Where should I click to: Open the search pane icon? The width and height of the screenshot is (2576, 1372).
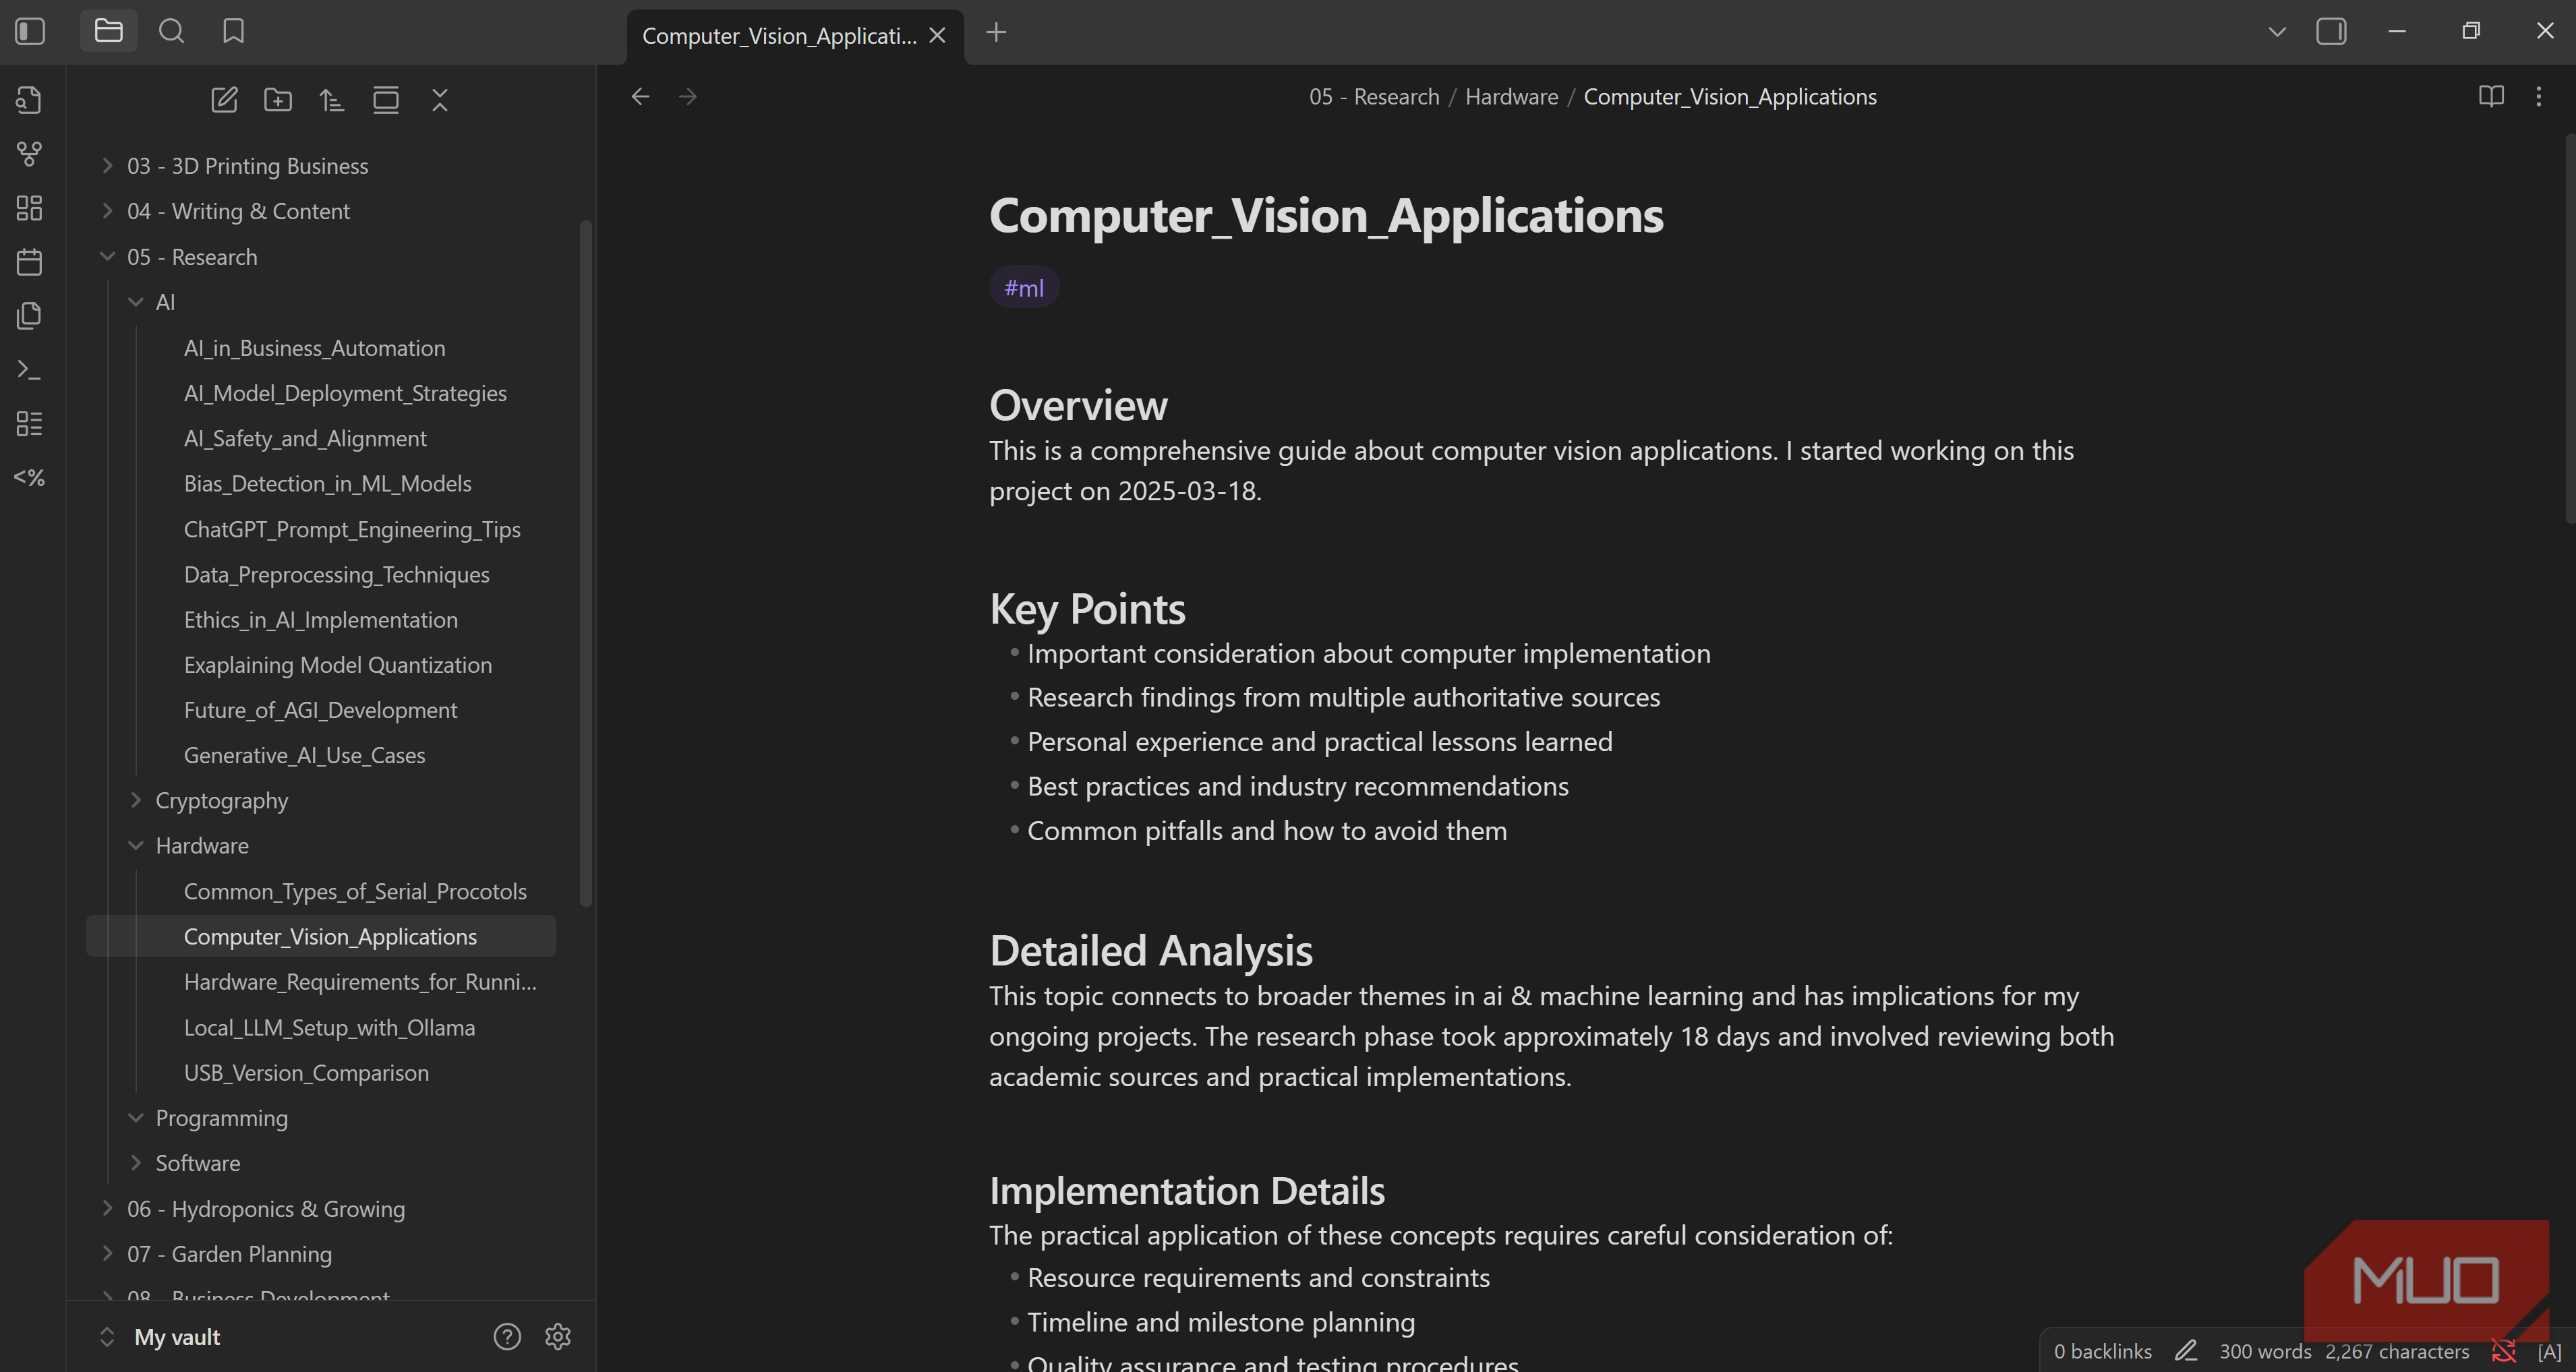click(171, 32)
